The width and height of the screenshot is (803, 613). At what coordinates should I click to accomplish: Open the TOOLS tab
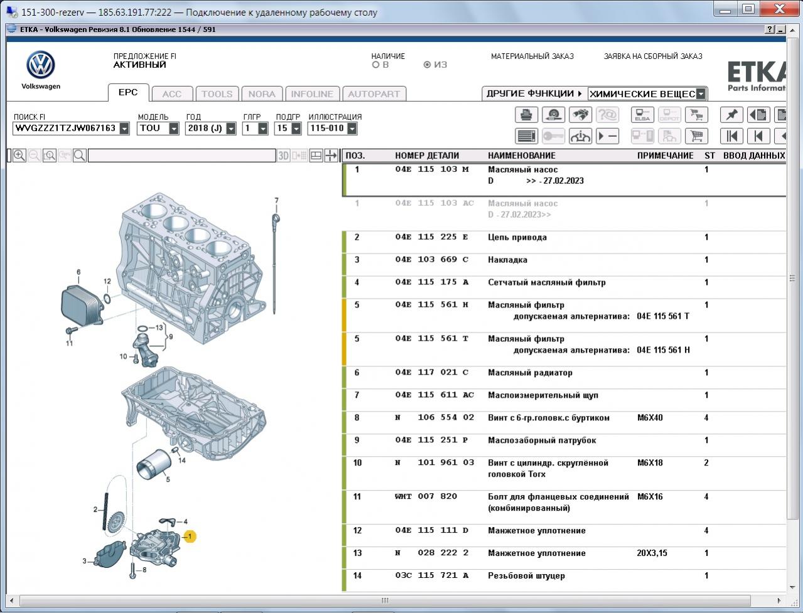(x=217, y=94)
